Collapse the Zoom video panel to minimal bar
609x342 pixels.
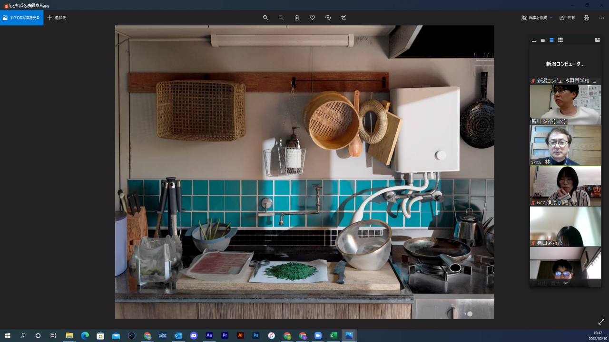tap(534, 40)
